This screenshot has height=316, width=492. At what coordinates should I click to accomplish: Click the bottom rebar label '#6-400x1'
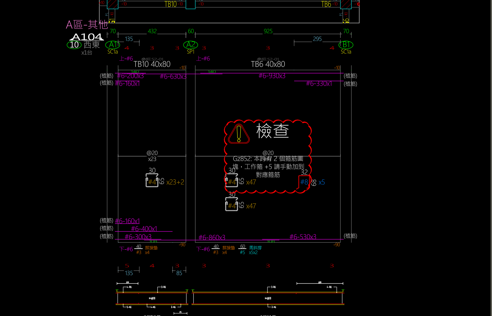click(x=144, y=229)
